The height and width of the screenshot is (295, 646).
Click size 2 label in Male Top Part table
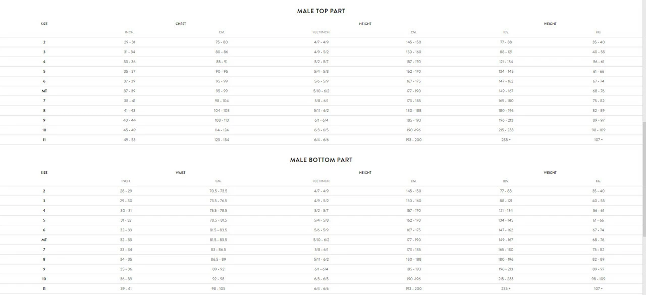(x=44, y=42)
